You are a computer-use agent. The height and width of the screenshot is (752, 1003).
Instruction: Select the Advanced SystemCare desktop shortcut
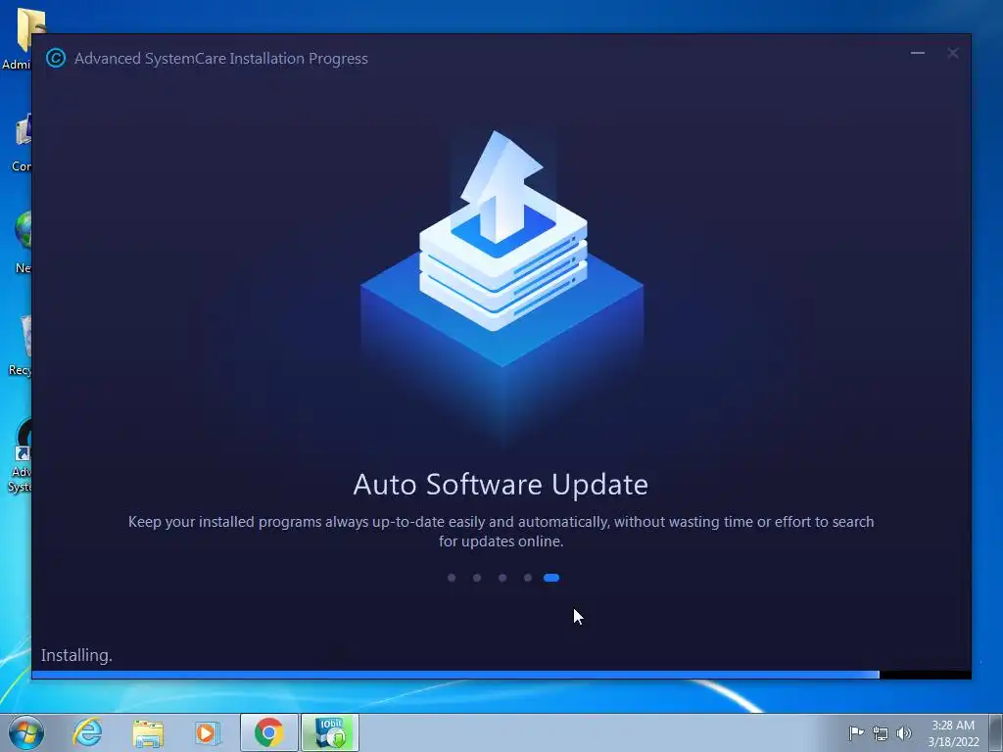coord(20,455)
